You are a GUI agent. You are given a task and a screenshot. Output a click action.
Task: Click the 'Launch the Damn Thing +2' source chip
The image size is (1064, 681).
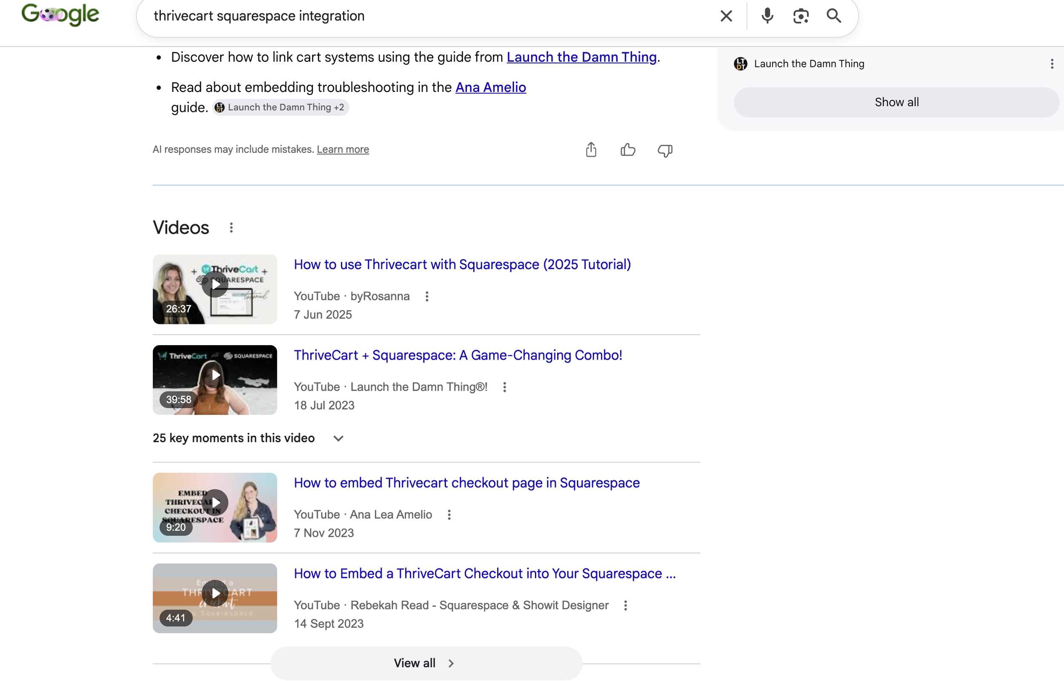[280, 107]
